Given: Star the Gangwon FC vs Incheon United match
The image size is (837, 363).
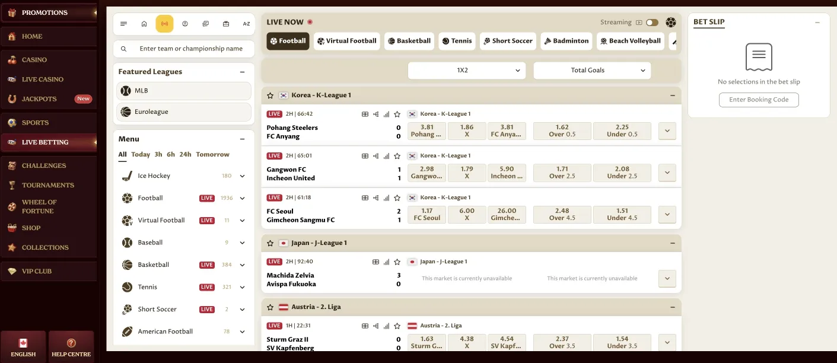Looking at the screenshot, I should 397,156.
